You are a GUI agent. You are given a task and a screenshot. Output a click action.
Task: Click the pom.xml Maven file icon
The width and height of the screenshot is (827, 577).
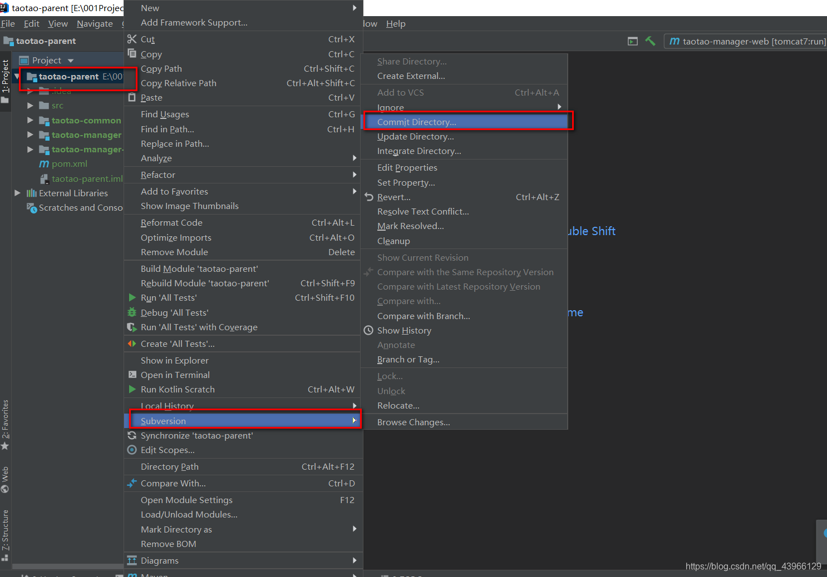click(x=44, y=164)
